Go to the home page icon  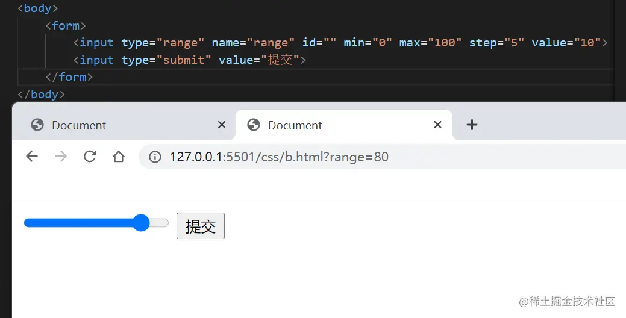coord(119,157)
